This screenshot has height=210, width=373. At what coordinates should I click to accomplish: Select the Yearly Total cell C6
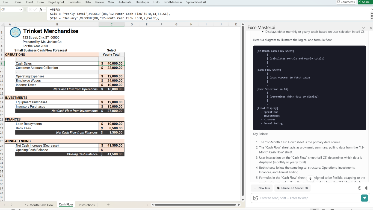[x=111, y=55]
